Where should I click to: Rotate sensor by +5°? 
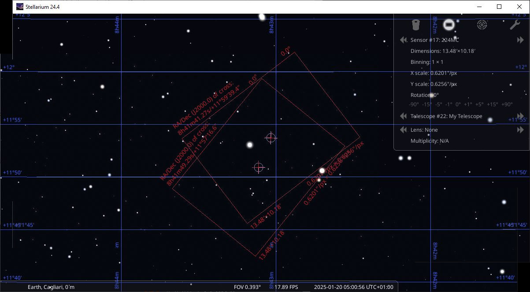(x=478, y=104)
